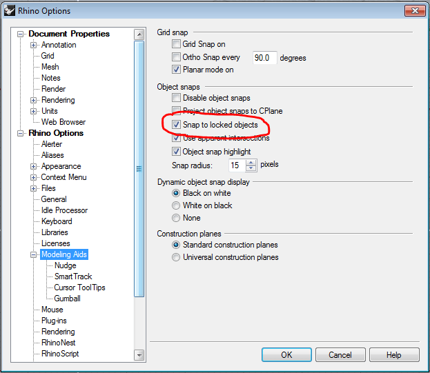Click the tree scrollbar up arrow

click(139, 34)
